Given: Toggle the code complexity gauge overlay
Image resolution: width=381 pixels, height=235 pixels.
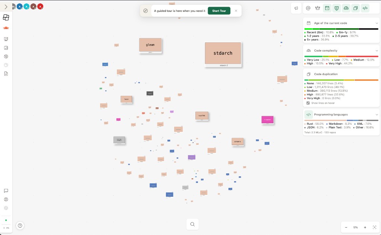Looking at the screenshot, I should tap(347, 8).
